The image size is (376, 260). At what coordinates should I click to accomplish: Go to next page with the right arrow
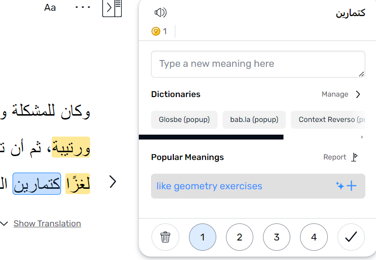click(113, 182)
